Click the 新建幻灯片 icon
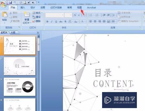This screenshot has width=145, height=111. [27, 15]
